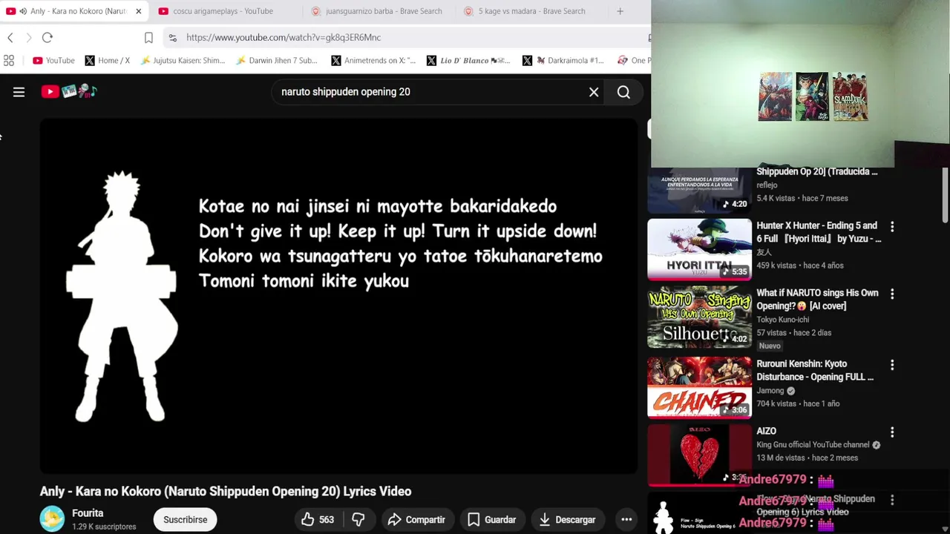Open the bookmarks apps grid icon
The height and width of the screenshot is (534, 950).
[9, 60]
